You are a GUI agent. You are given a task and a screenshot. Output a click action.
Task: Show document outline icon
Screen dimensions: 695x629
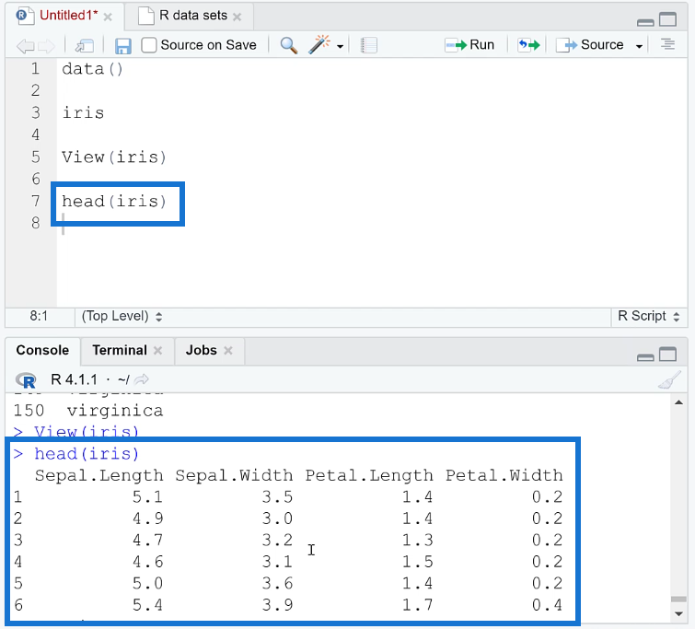[667, 44]
